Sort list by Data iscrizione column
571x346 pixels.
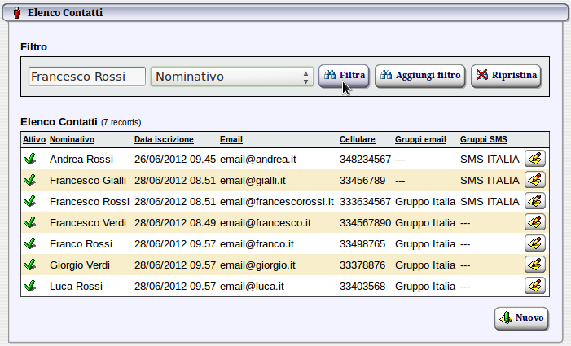[164, 140]
